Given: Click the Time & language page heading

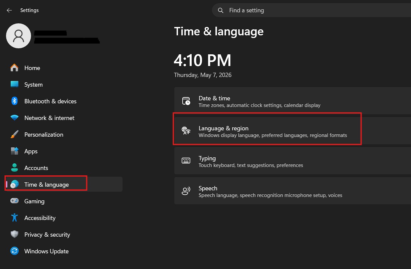Looking at the screenshot, I should click(219, 31).
